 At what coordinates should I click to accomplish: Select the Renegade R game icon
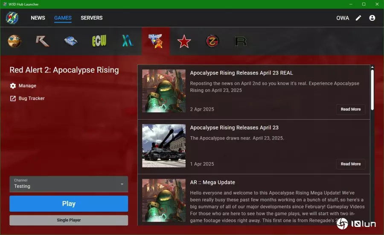(x=42, y=41)
